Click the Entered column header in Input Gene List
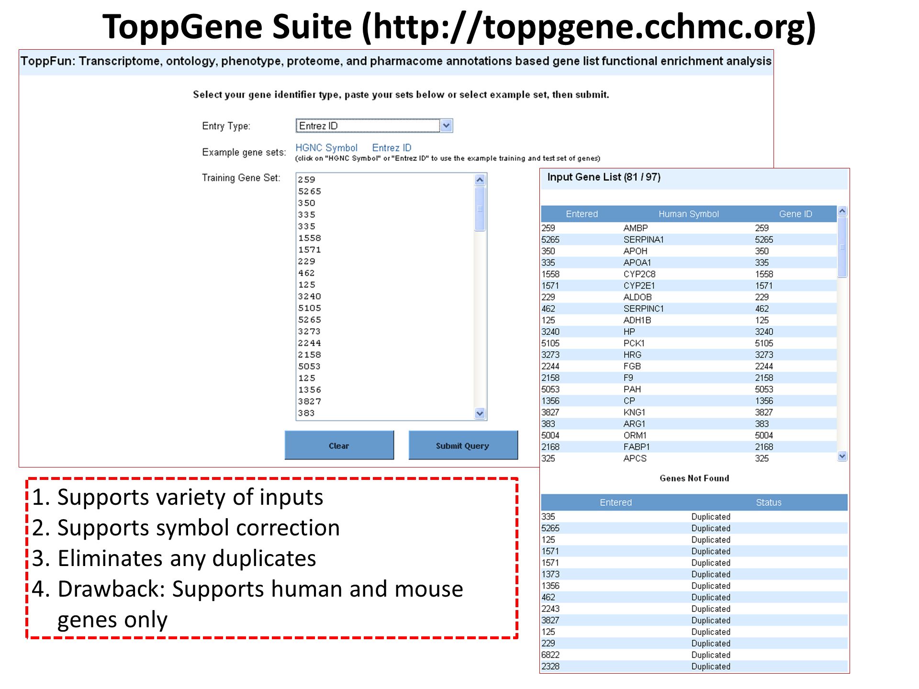The image size is (919, 689). 582,214
